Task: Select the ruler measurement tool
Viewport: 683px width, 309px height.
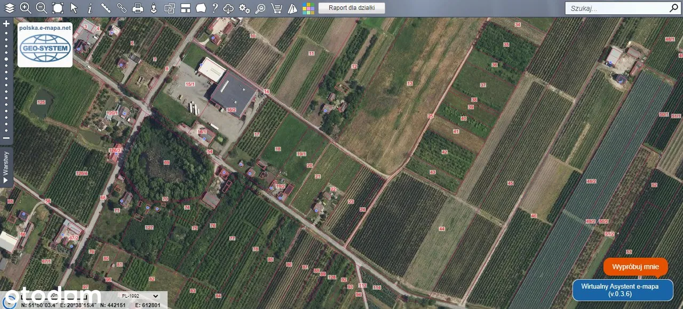Action: point(106,8)
